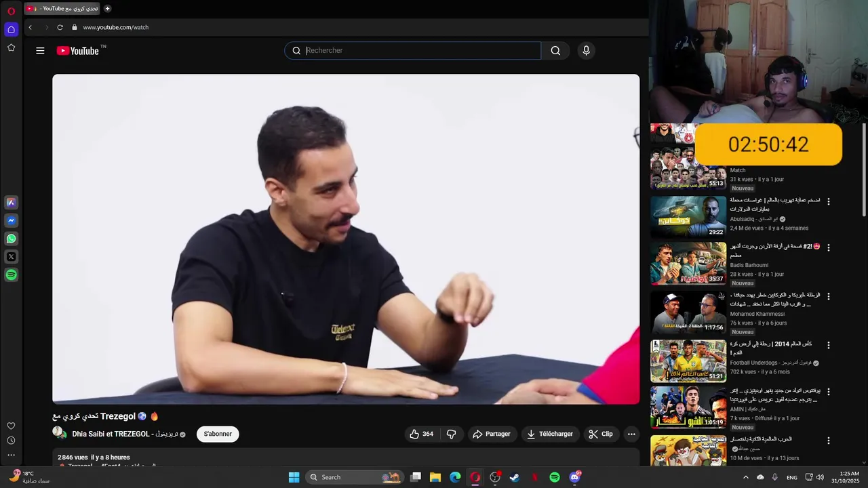
Task: Click the padlock site info icon
Action: click(x=75, y=27)
